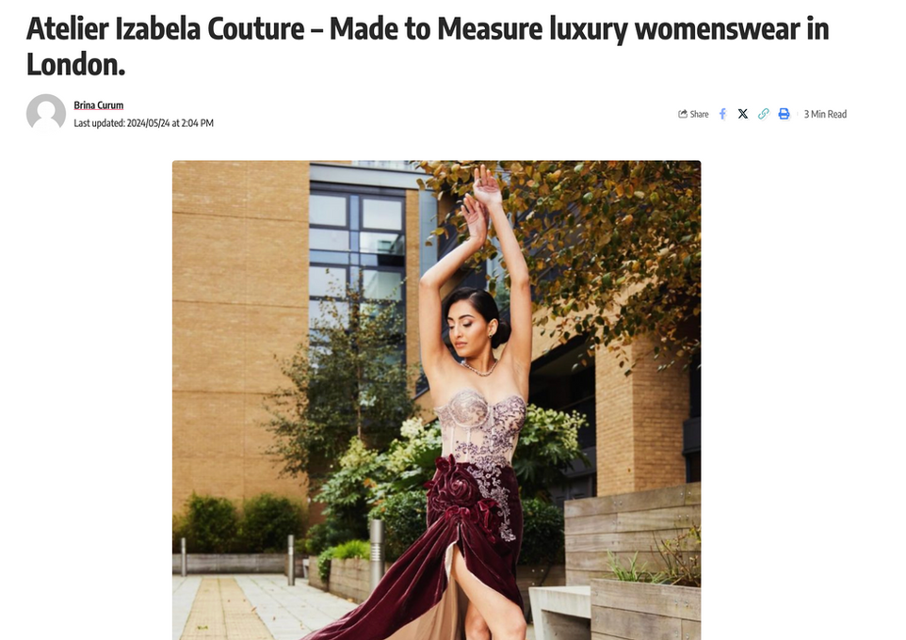Share the article on Facebook
906x640 pixels.
[722, 114]
